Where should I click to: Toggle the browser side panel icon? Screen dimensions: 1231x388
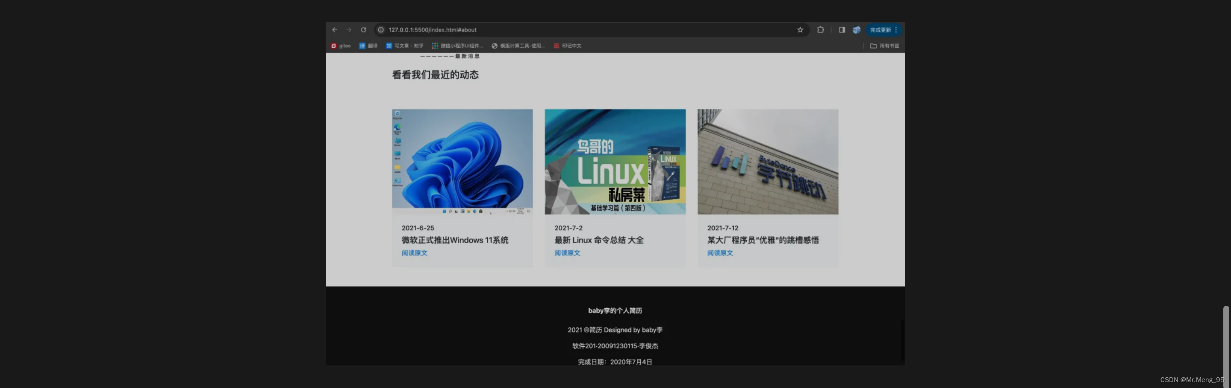pyautogui.click(x=842, y=29)
